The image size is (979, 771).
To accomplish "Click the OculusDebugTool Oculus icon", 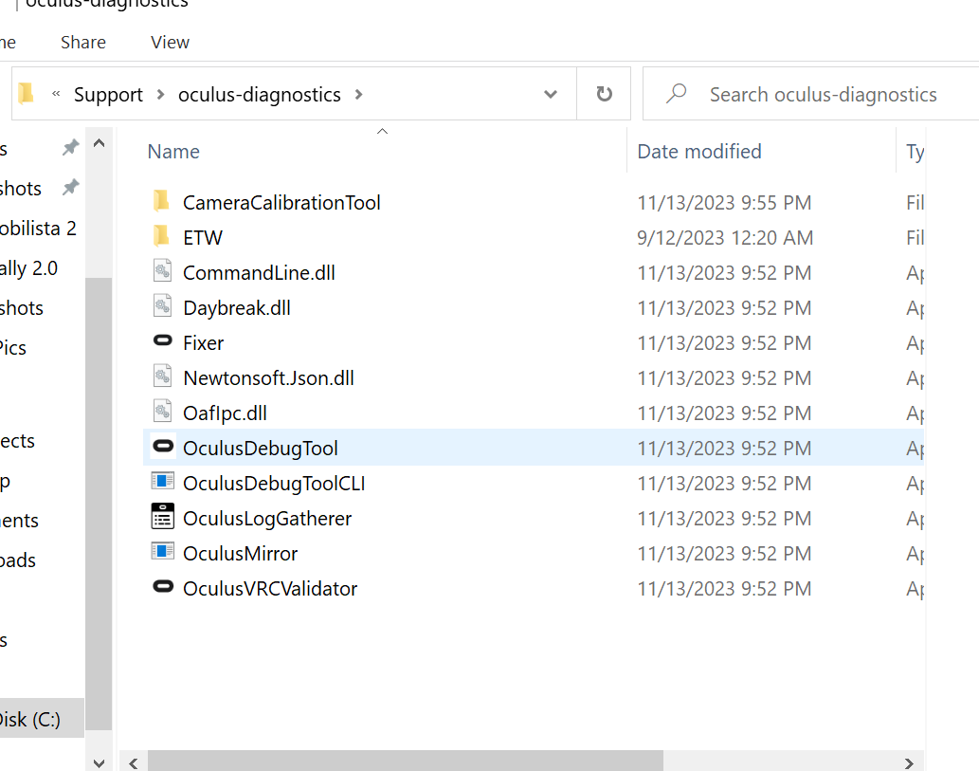I will (x=163, y=446).
